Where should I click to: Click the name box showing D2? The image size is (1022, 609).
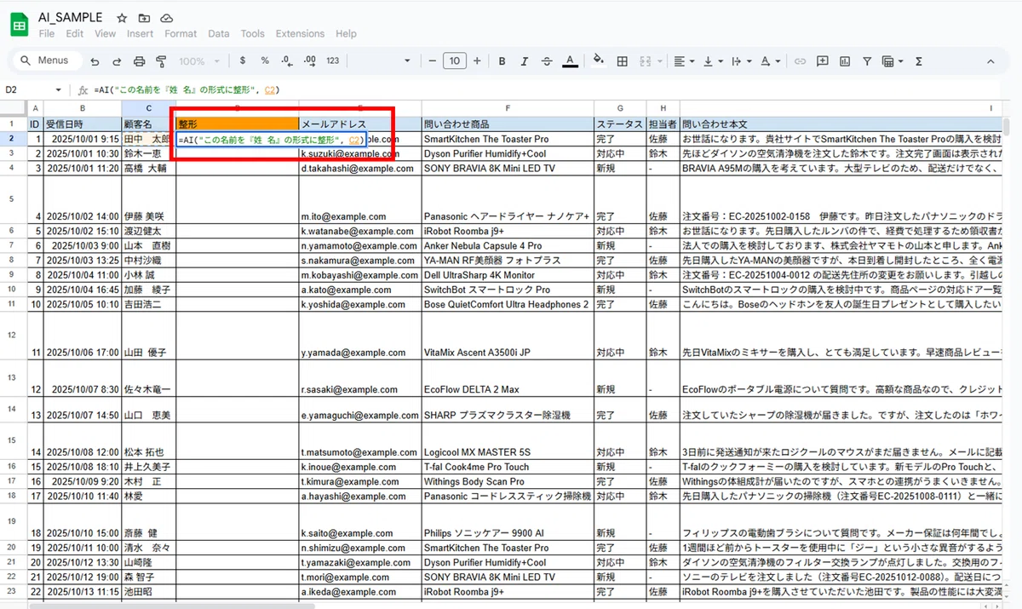pyautogui.click(x=26, y=90)
